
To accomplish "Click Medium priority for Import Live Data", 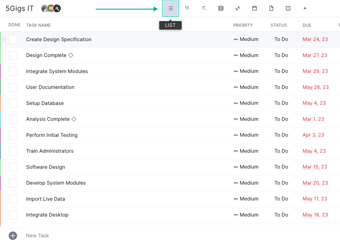I will point(246,199).
